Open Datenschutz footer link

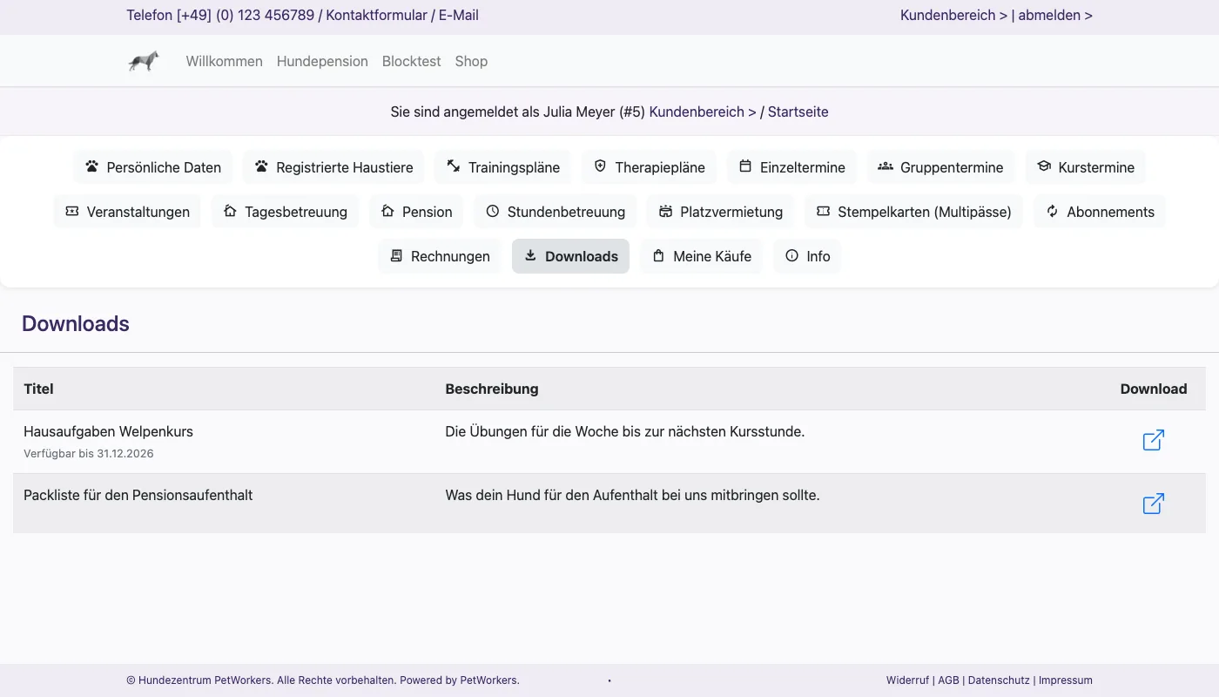pyautogui.click(x=999, y=680)
